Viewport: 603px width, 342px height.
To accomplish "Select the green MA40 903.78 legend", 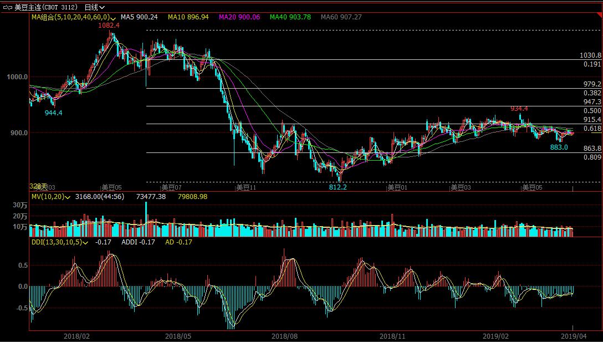I will (290, 17).
